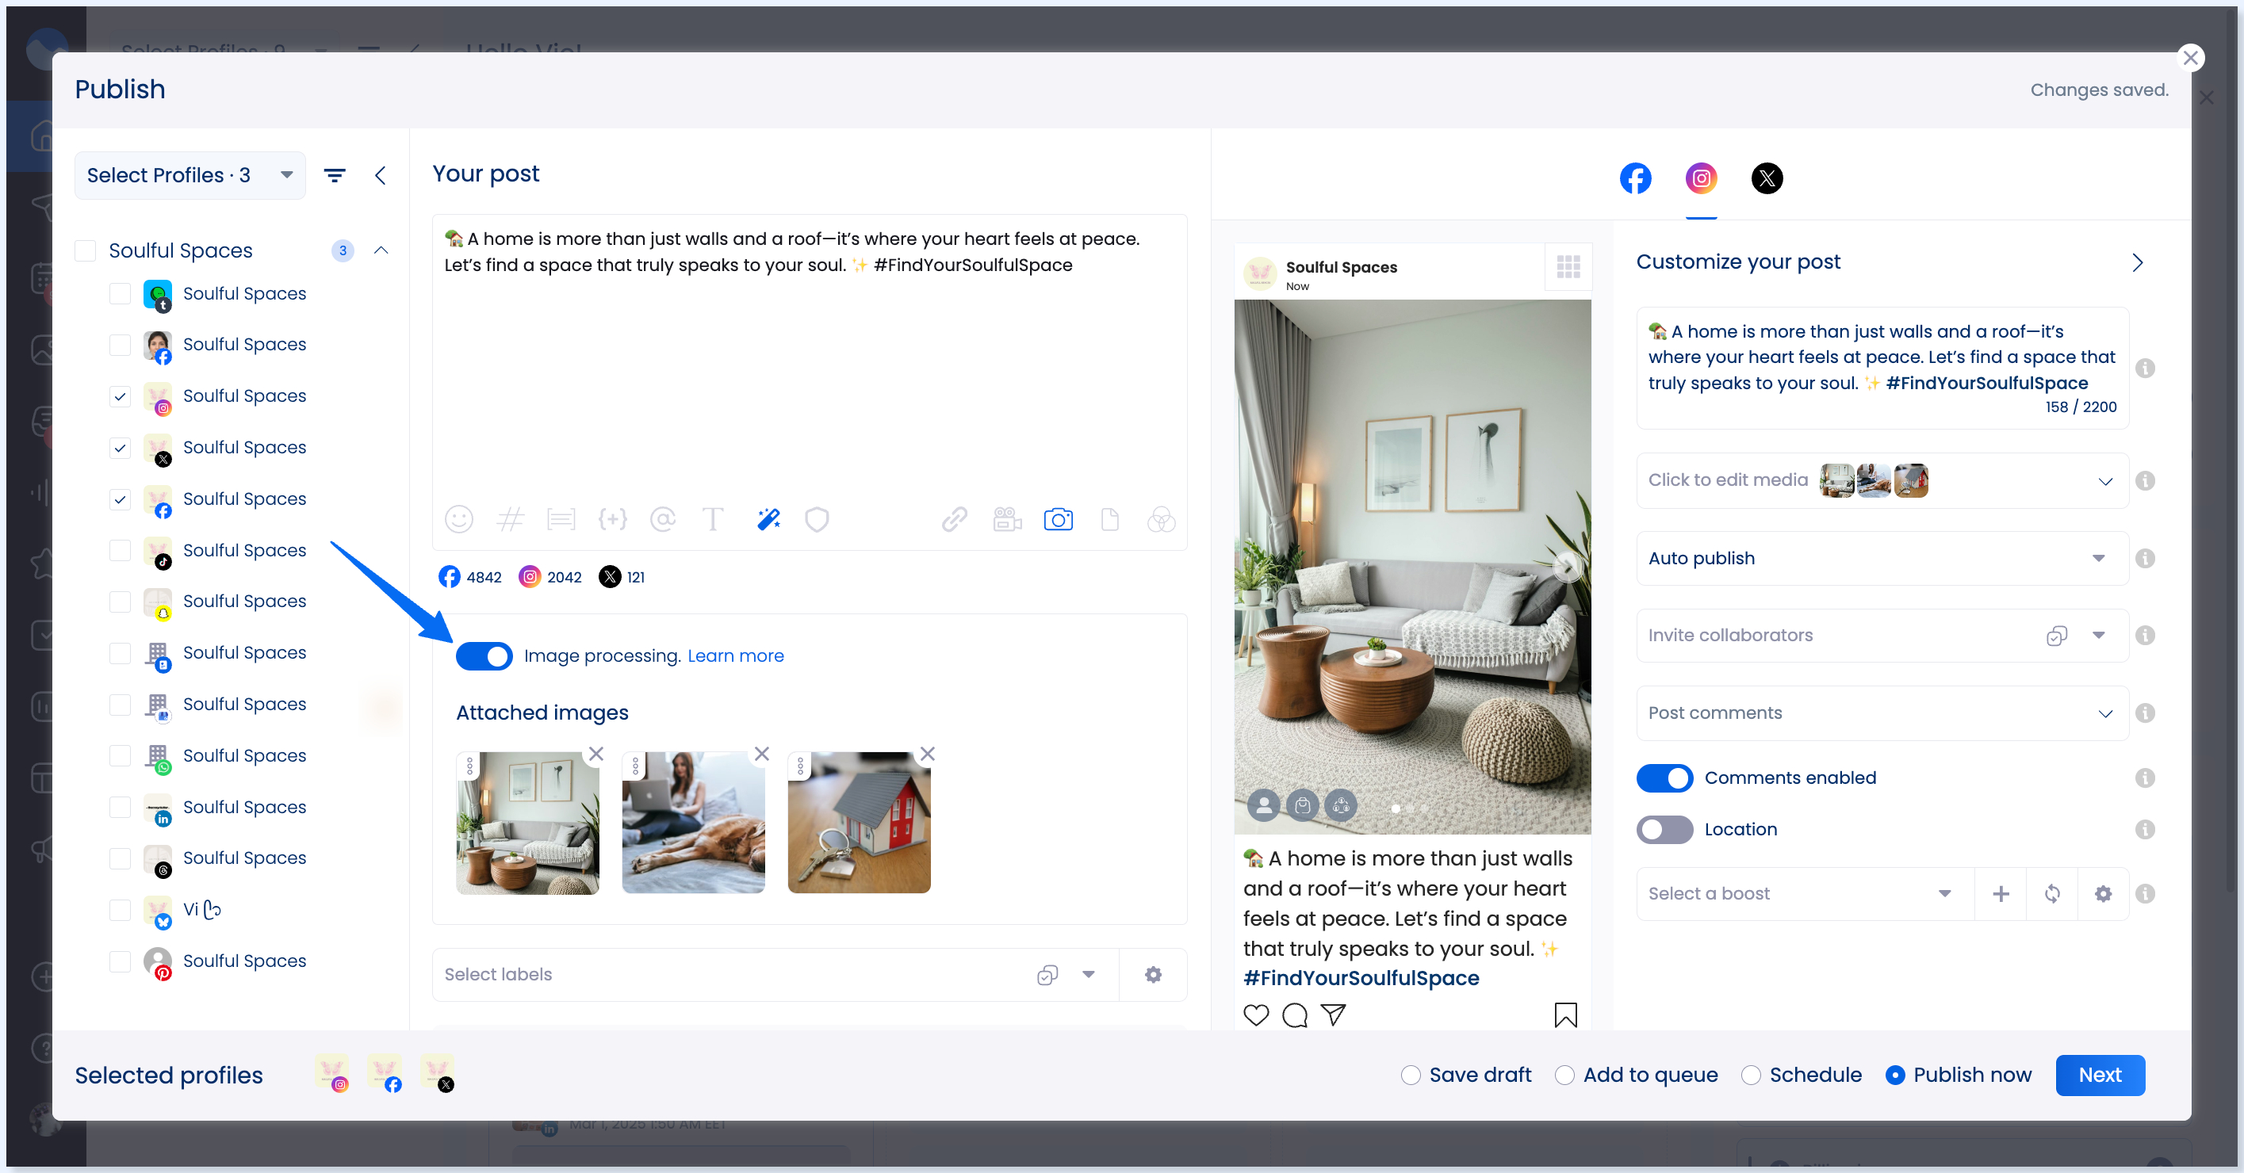Collapse the profiles panel with left arrow

[380, 175]
